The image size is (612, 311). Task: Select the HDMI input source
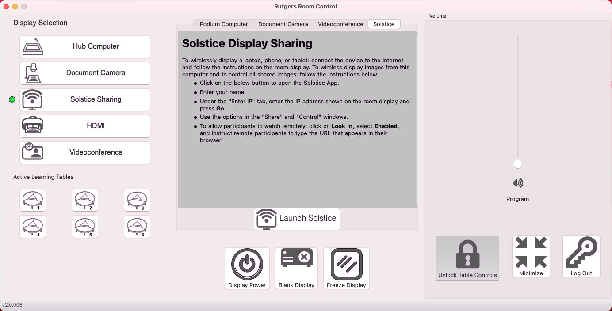(x=85, y=126)
